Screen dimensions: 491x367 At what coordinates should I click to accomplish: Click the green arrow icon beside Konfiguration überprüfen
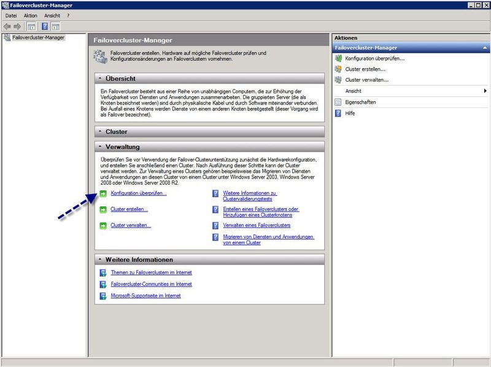103,193
